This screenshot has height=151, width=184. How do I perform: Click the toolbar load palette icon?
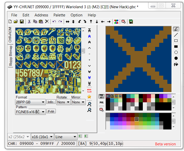point(124,22)
